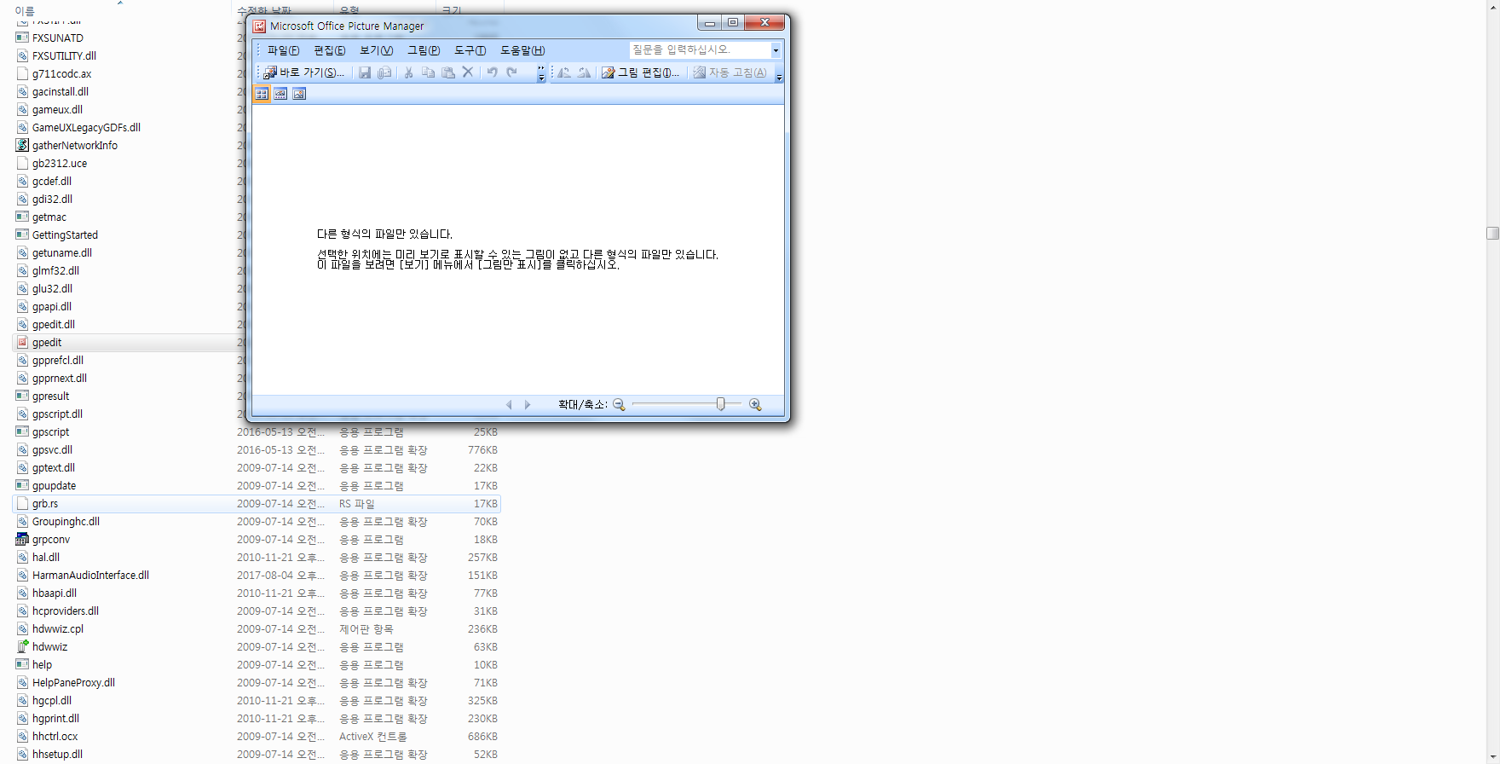Click the g711codc.ax file icon
This screenshot has height=764, width=1500.
pos(22,74)
